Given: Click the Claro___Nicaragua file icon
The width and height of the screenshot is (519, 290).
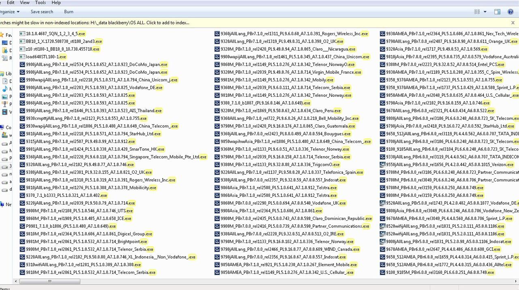Looking at the screenshot, I should point(217,49).
